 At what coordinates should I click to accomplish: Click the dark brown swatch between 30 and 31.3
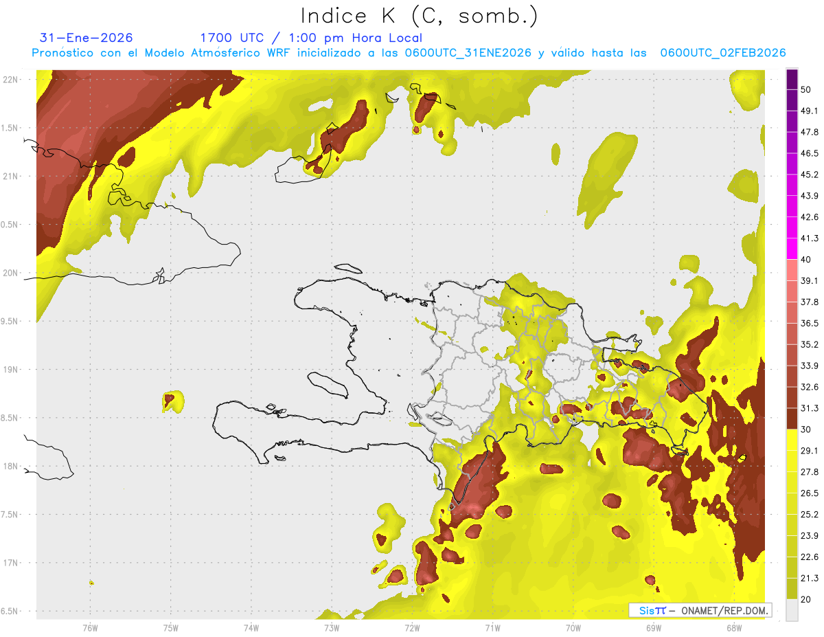(x=792, y=418)
